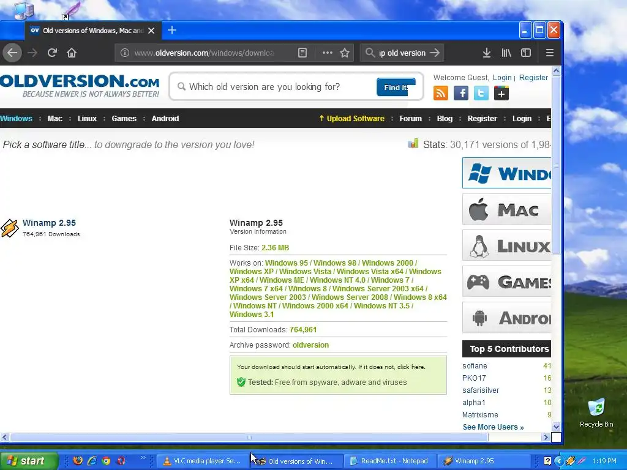Open Firefox downloads panel
The image size is (627, 470).
(x=487, y=53)
